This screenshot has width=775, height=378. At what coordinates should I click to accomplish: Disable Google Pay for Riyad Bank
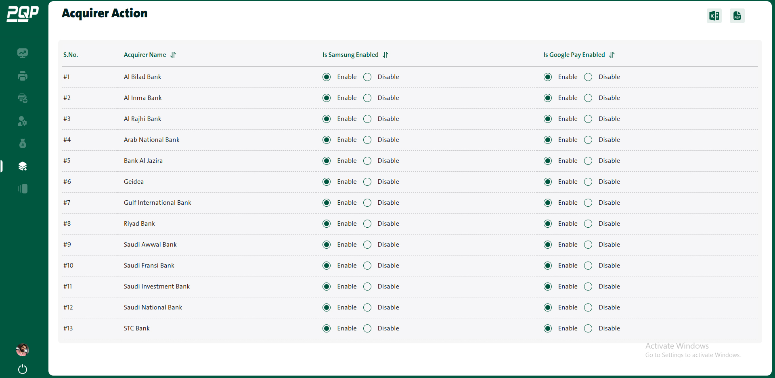pos(588,223)
